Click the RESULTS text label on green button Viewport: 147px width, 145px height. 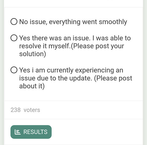[35, 132]
